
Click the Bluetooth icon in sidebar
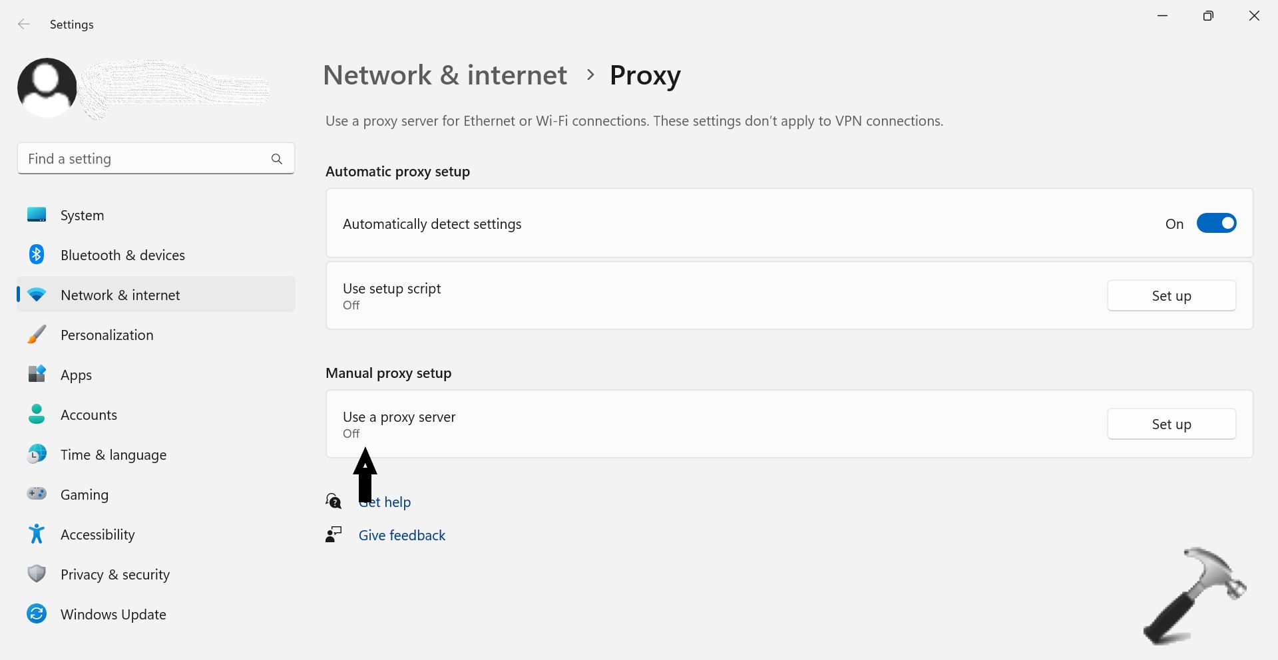pos(37,254)
